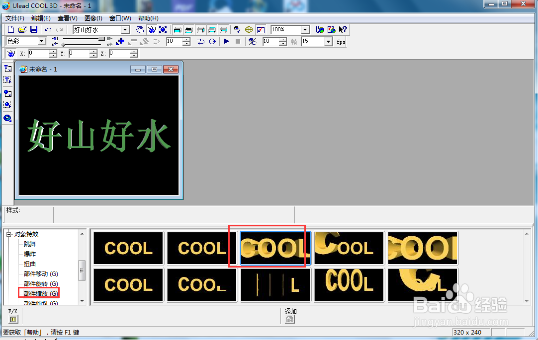The height and width of the screenshot is (340, 538).
Task: Toggle the fifth toolbar visibility button
Action: point(224,30)
